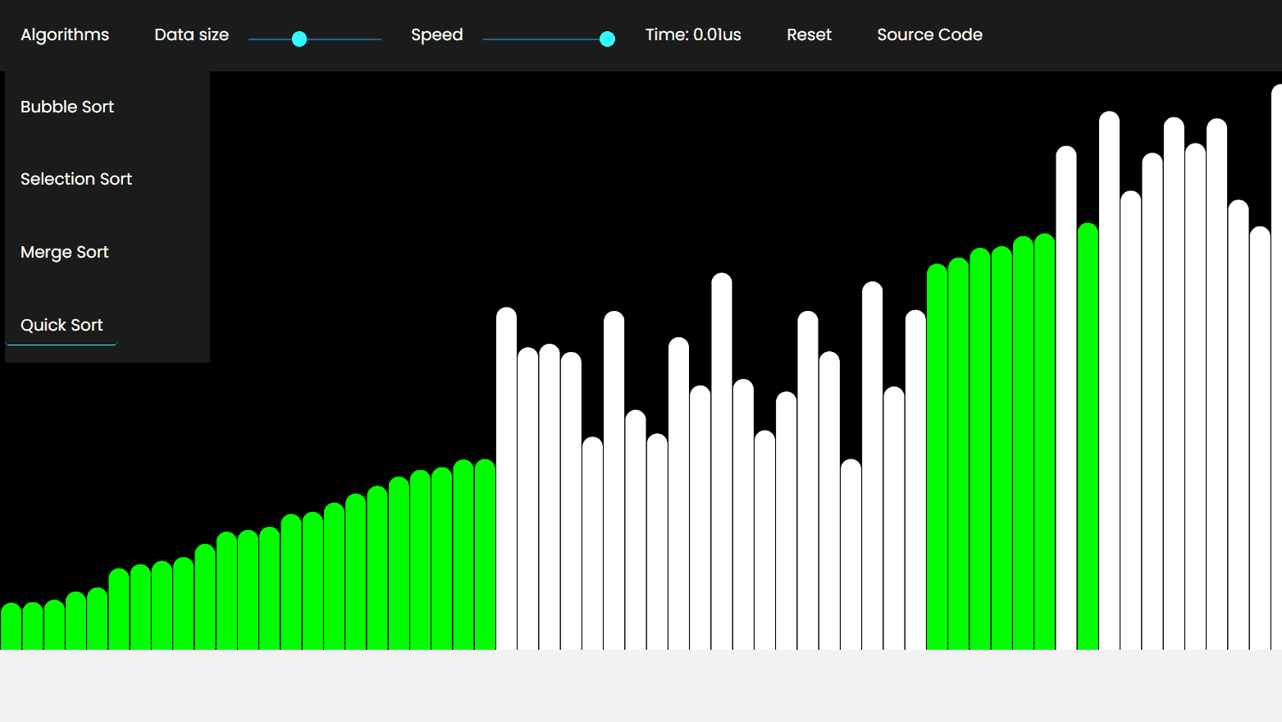The height and width of the screenshot is (722, 1282).
Task: Open the Algorithms dropdown menu
Action: point(65,34)
